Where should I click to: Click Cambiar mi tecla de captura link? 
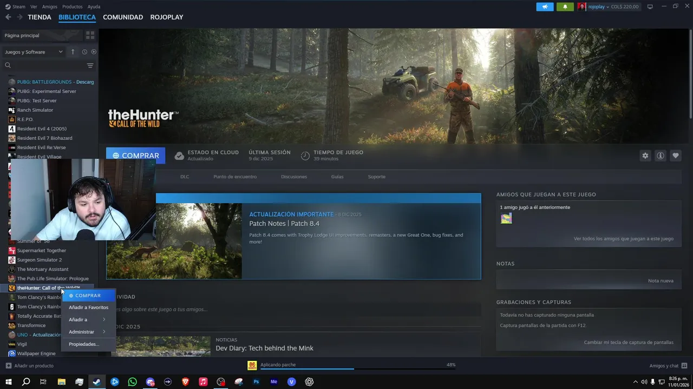(x=629, y=343)
